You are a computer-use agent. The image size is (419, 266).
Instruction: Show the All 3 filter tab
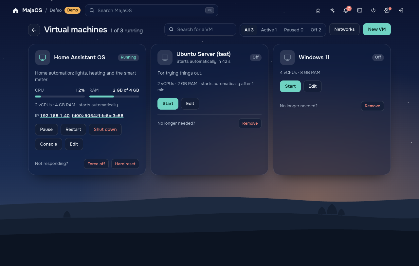point(249,30)
